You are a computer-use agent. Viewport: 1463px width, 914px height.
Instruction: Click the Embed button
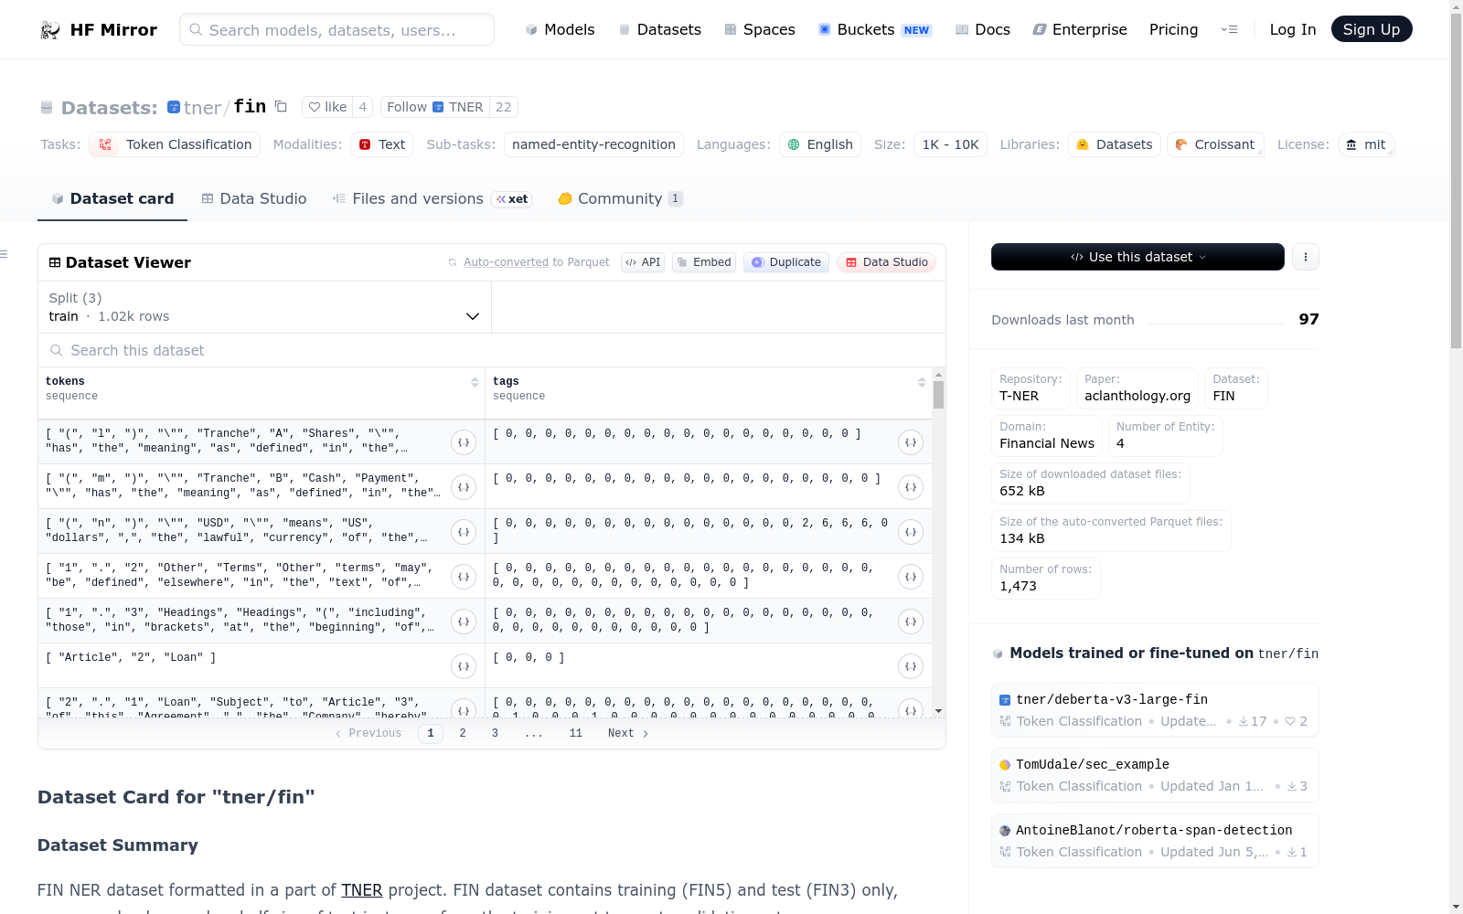tap(704, 262)
